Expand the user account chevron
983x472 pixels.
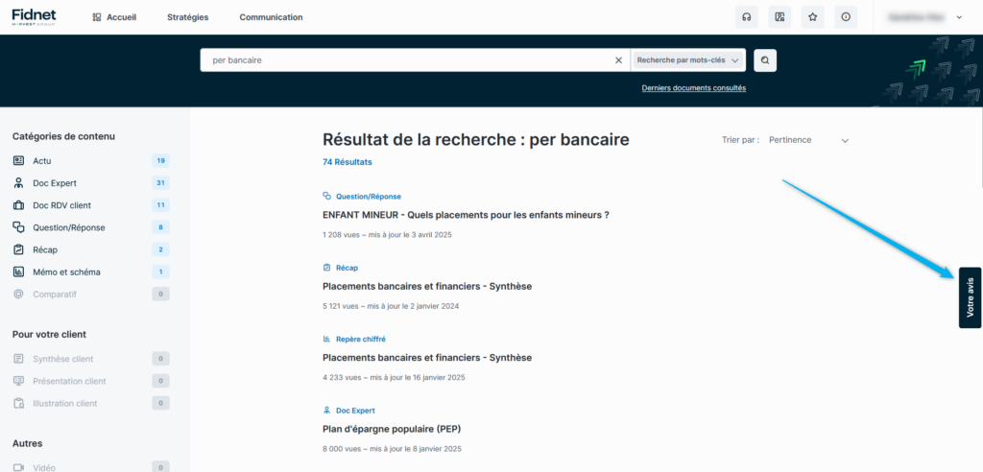tap(959, 17)
